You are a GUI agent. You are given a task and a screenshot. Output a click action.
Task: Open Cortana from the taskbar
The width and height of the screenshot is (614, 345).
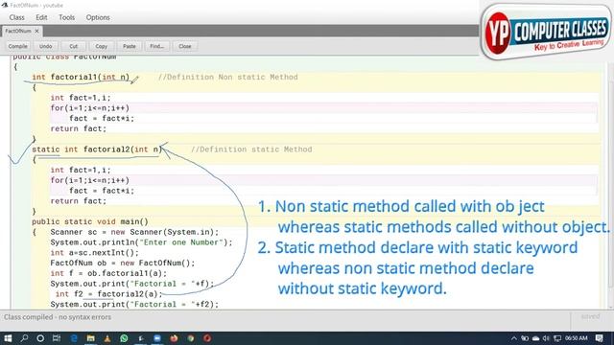(x=40, y=338)
